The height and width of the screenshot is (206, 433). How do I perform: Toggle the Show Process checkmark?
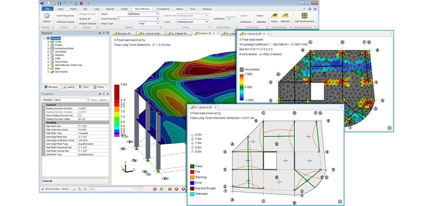click(x=43, y=189)
